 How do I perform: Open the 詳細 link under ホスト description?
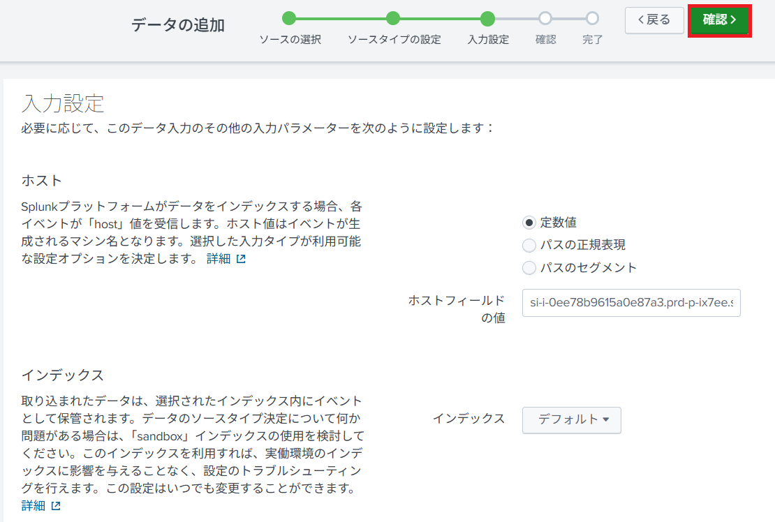(218, 259)
